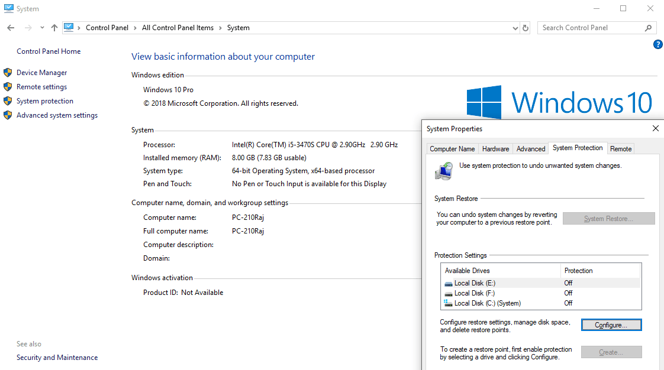Open the System protection link
The image size is (664, 370).
coord(45,101)
